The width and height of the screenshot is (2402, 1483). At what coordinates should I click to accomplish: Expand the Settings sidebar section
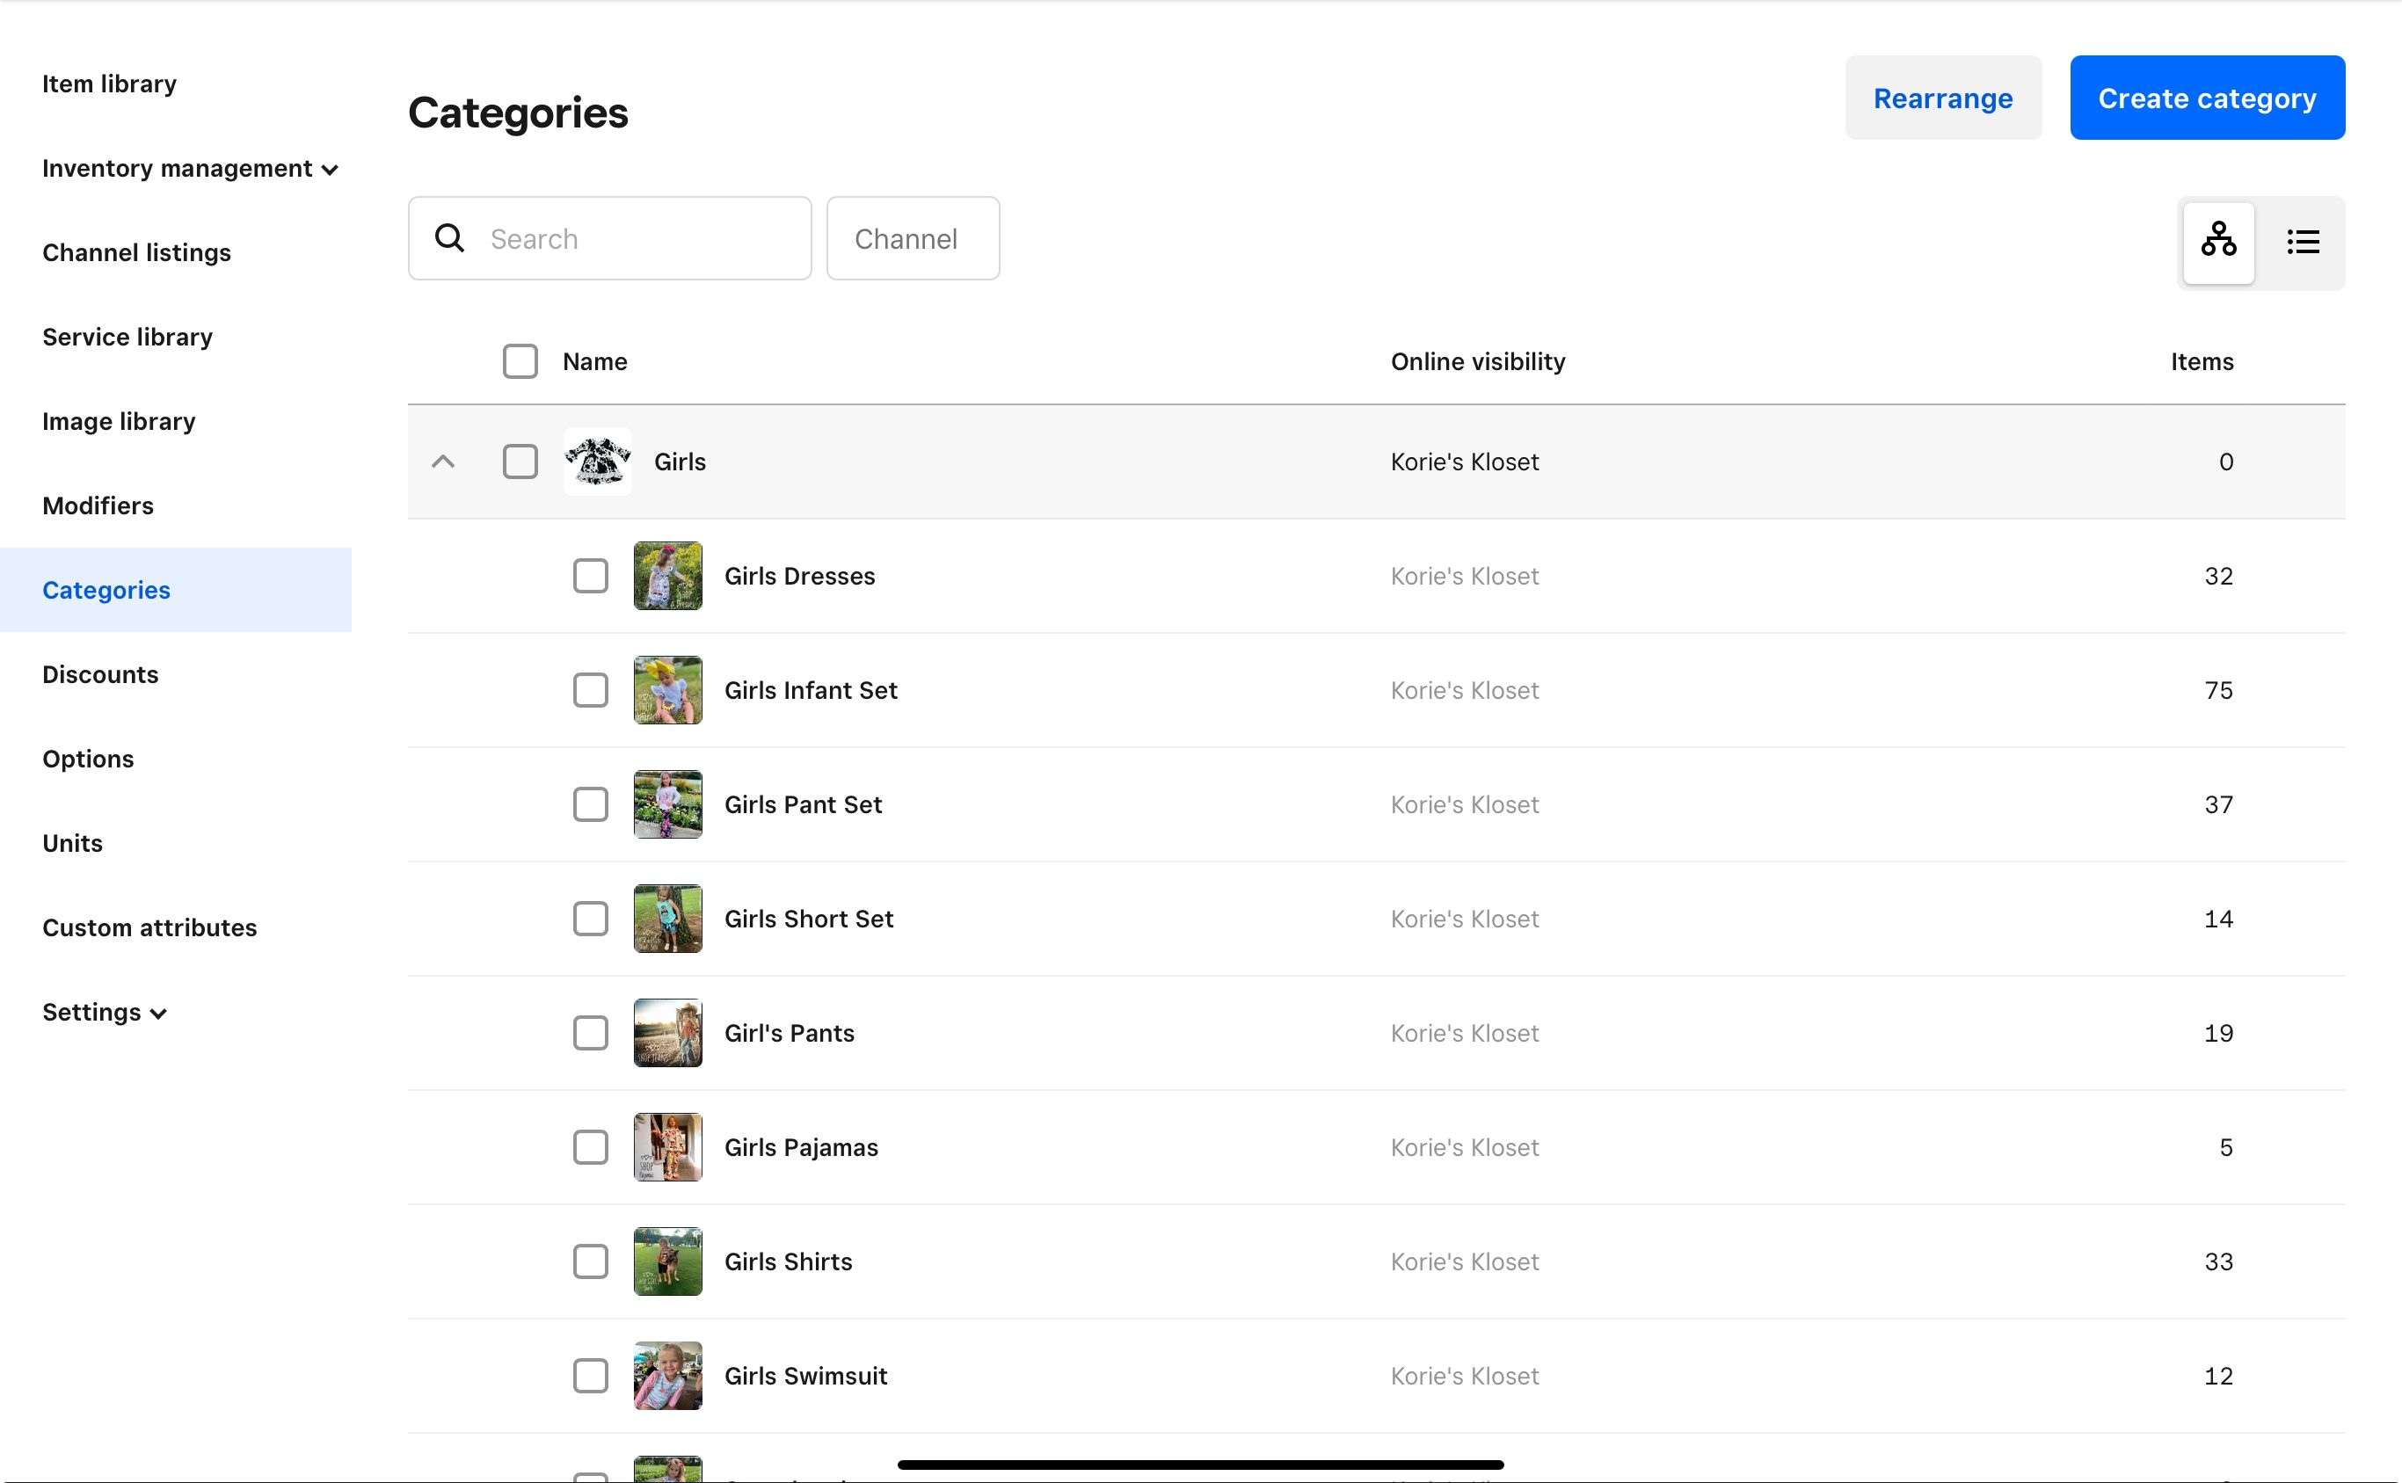click(x=104, y=1012)
